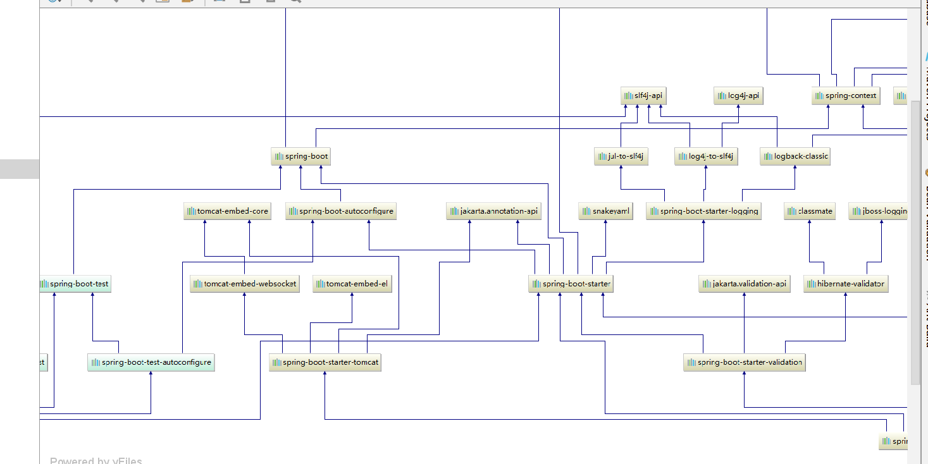Select the jboss-logging node
Viewport: 928px width, 464px height.
pos(878,211)
